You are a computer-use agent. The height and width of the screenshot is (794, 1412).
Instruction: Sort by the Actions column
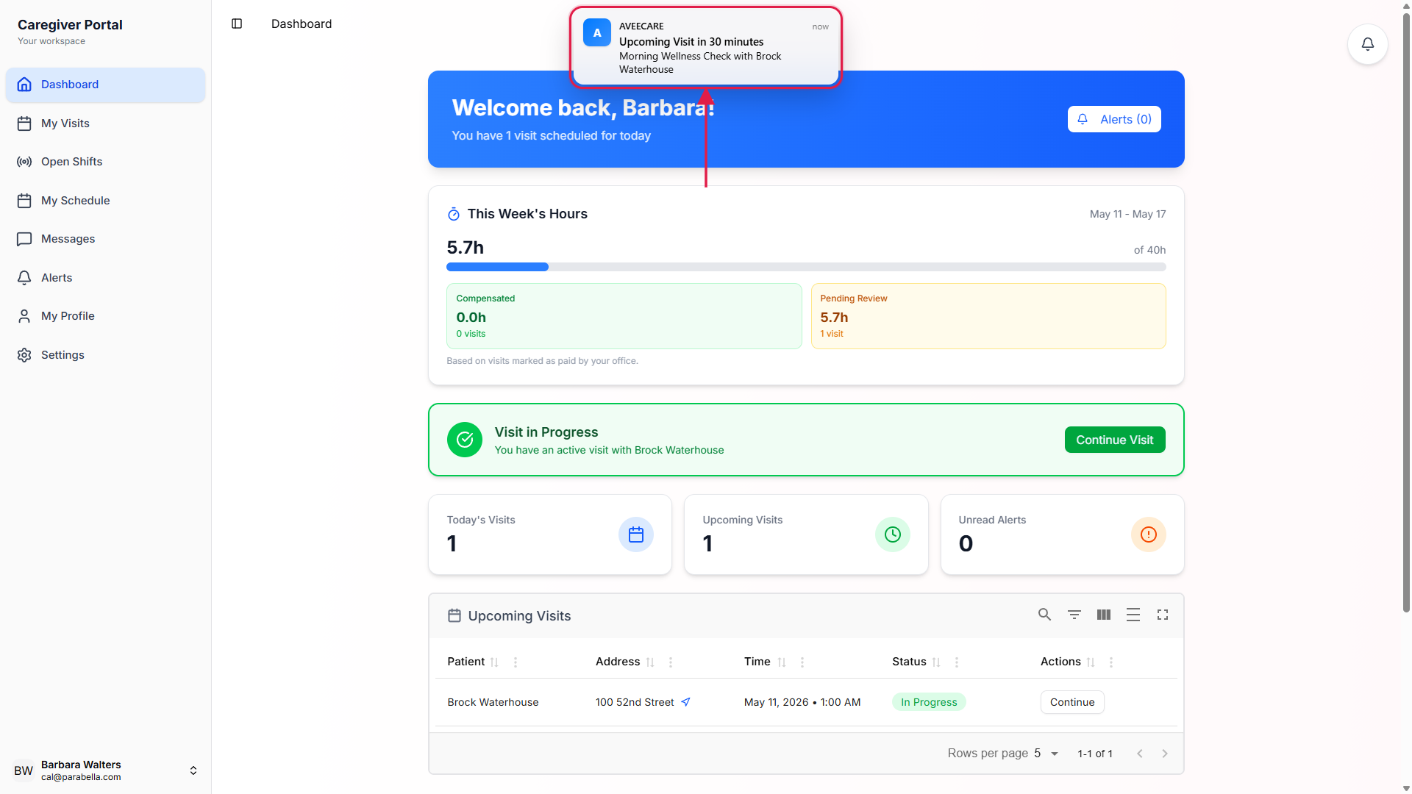coord(1091,662)
